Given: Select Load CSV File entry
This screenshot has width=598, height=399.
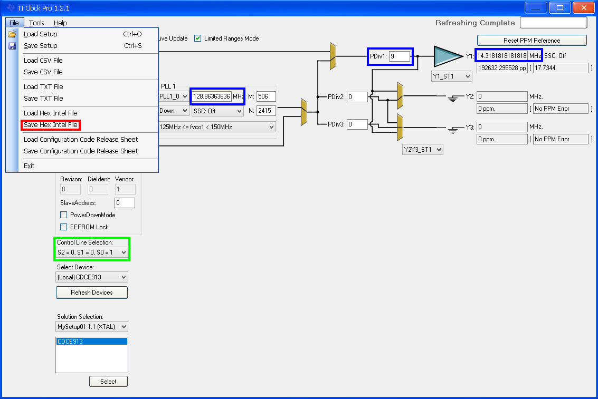Looking at the screenshot, I should click(x=82, y=60).
